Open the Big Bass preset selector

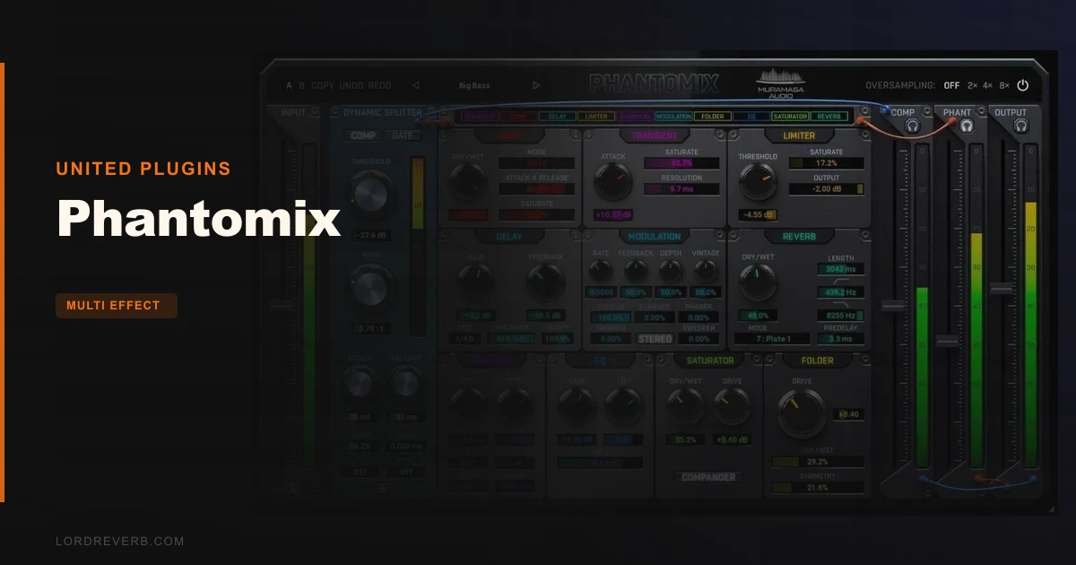click(x=474, y=86)
